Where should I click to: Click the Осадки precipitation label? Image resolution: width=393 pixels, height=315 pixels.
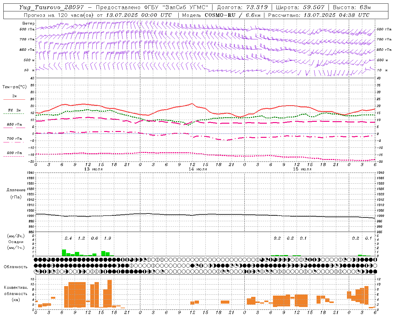(x=16, y=242)
